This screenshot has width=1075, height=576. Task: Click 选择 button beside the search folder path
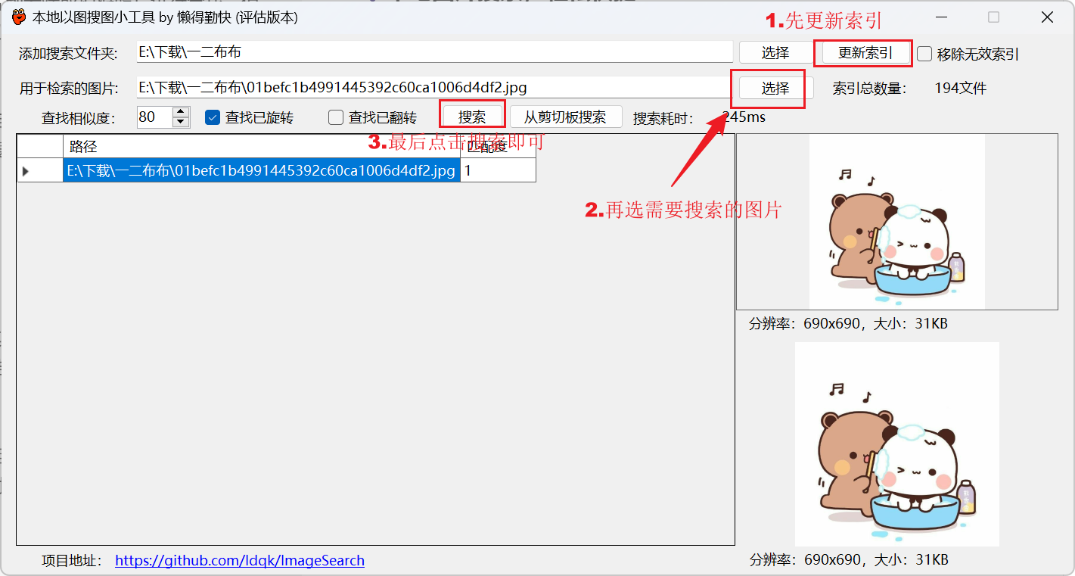pyautogui.click(x=775, y=52)
